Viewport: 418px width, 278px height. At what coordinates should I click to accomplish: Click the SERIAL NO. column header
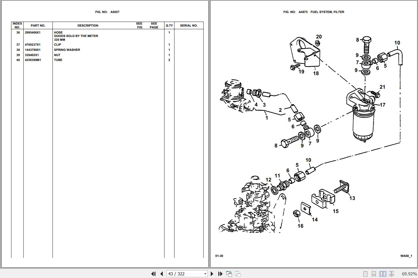tap(189, 25)
